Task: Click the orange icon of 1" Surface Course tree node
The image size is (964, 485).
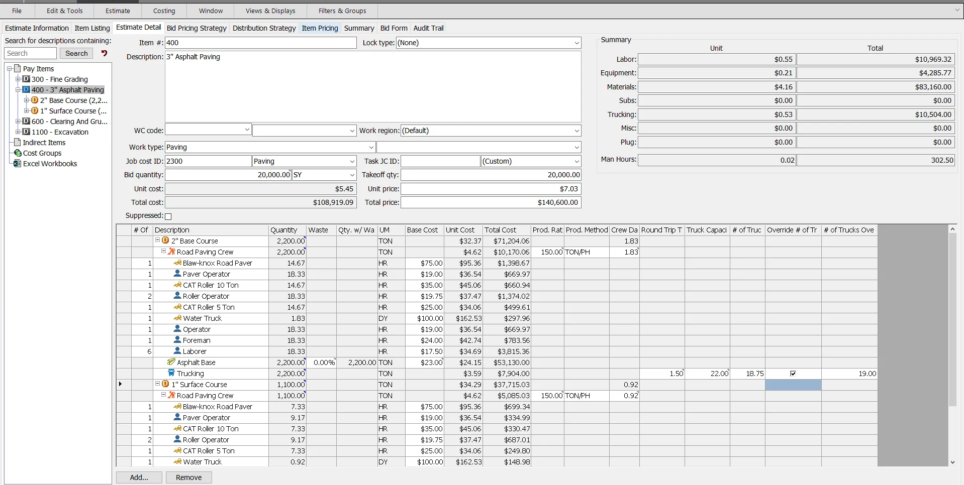Action: click(x=35, y=110)
